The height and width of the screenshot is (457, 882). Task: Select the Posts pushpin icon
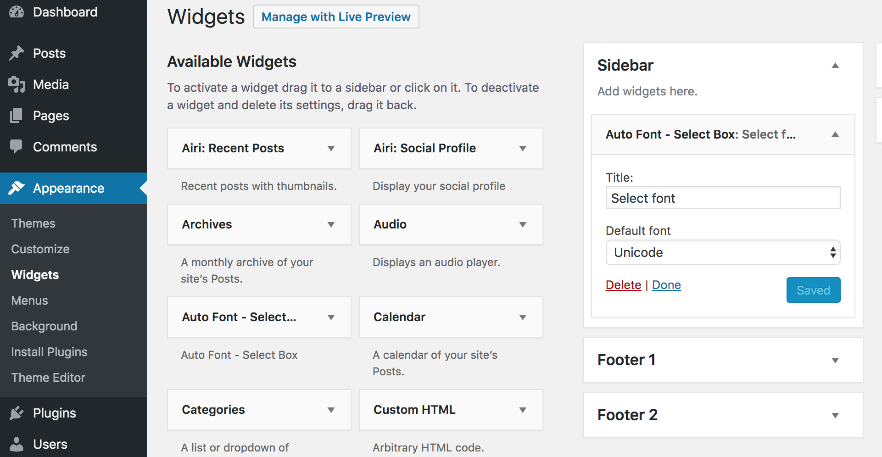click(17, 53)
